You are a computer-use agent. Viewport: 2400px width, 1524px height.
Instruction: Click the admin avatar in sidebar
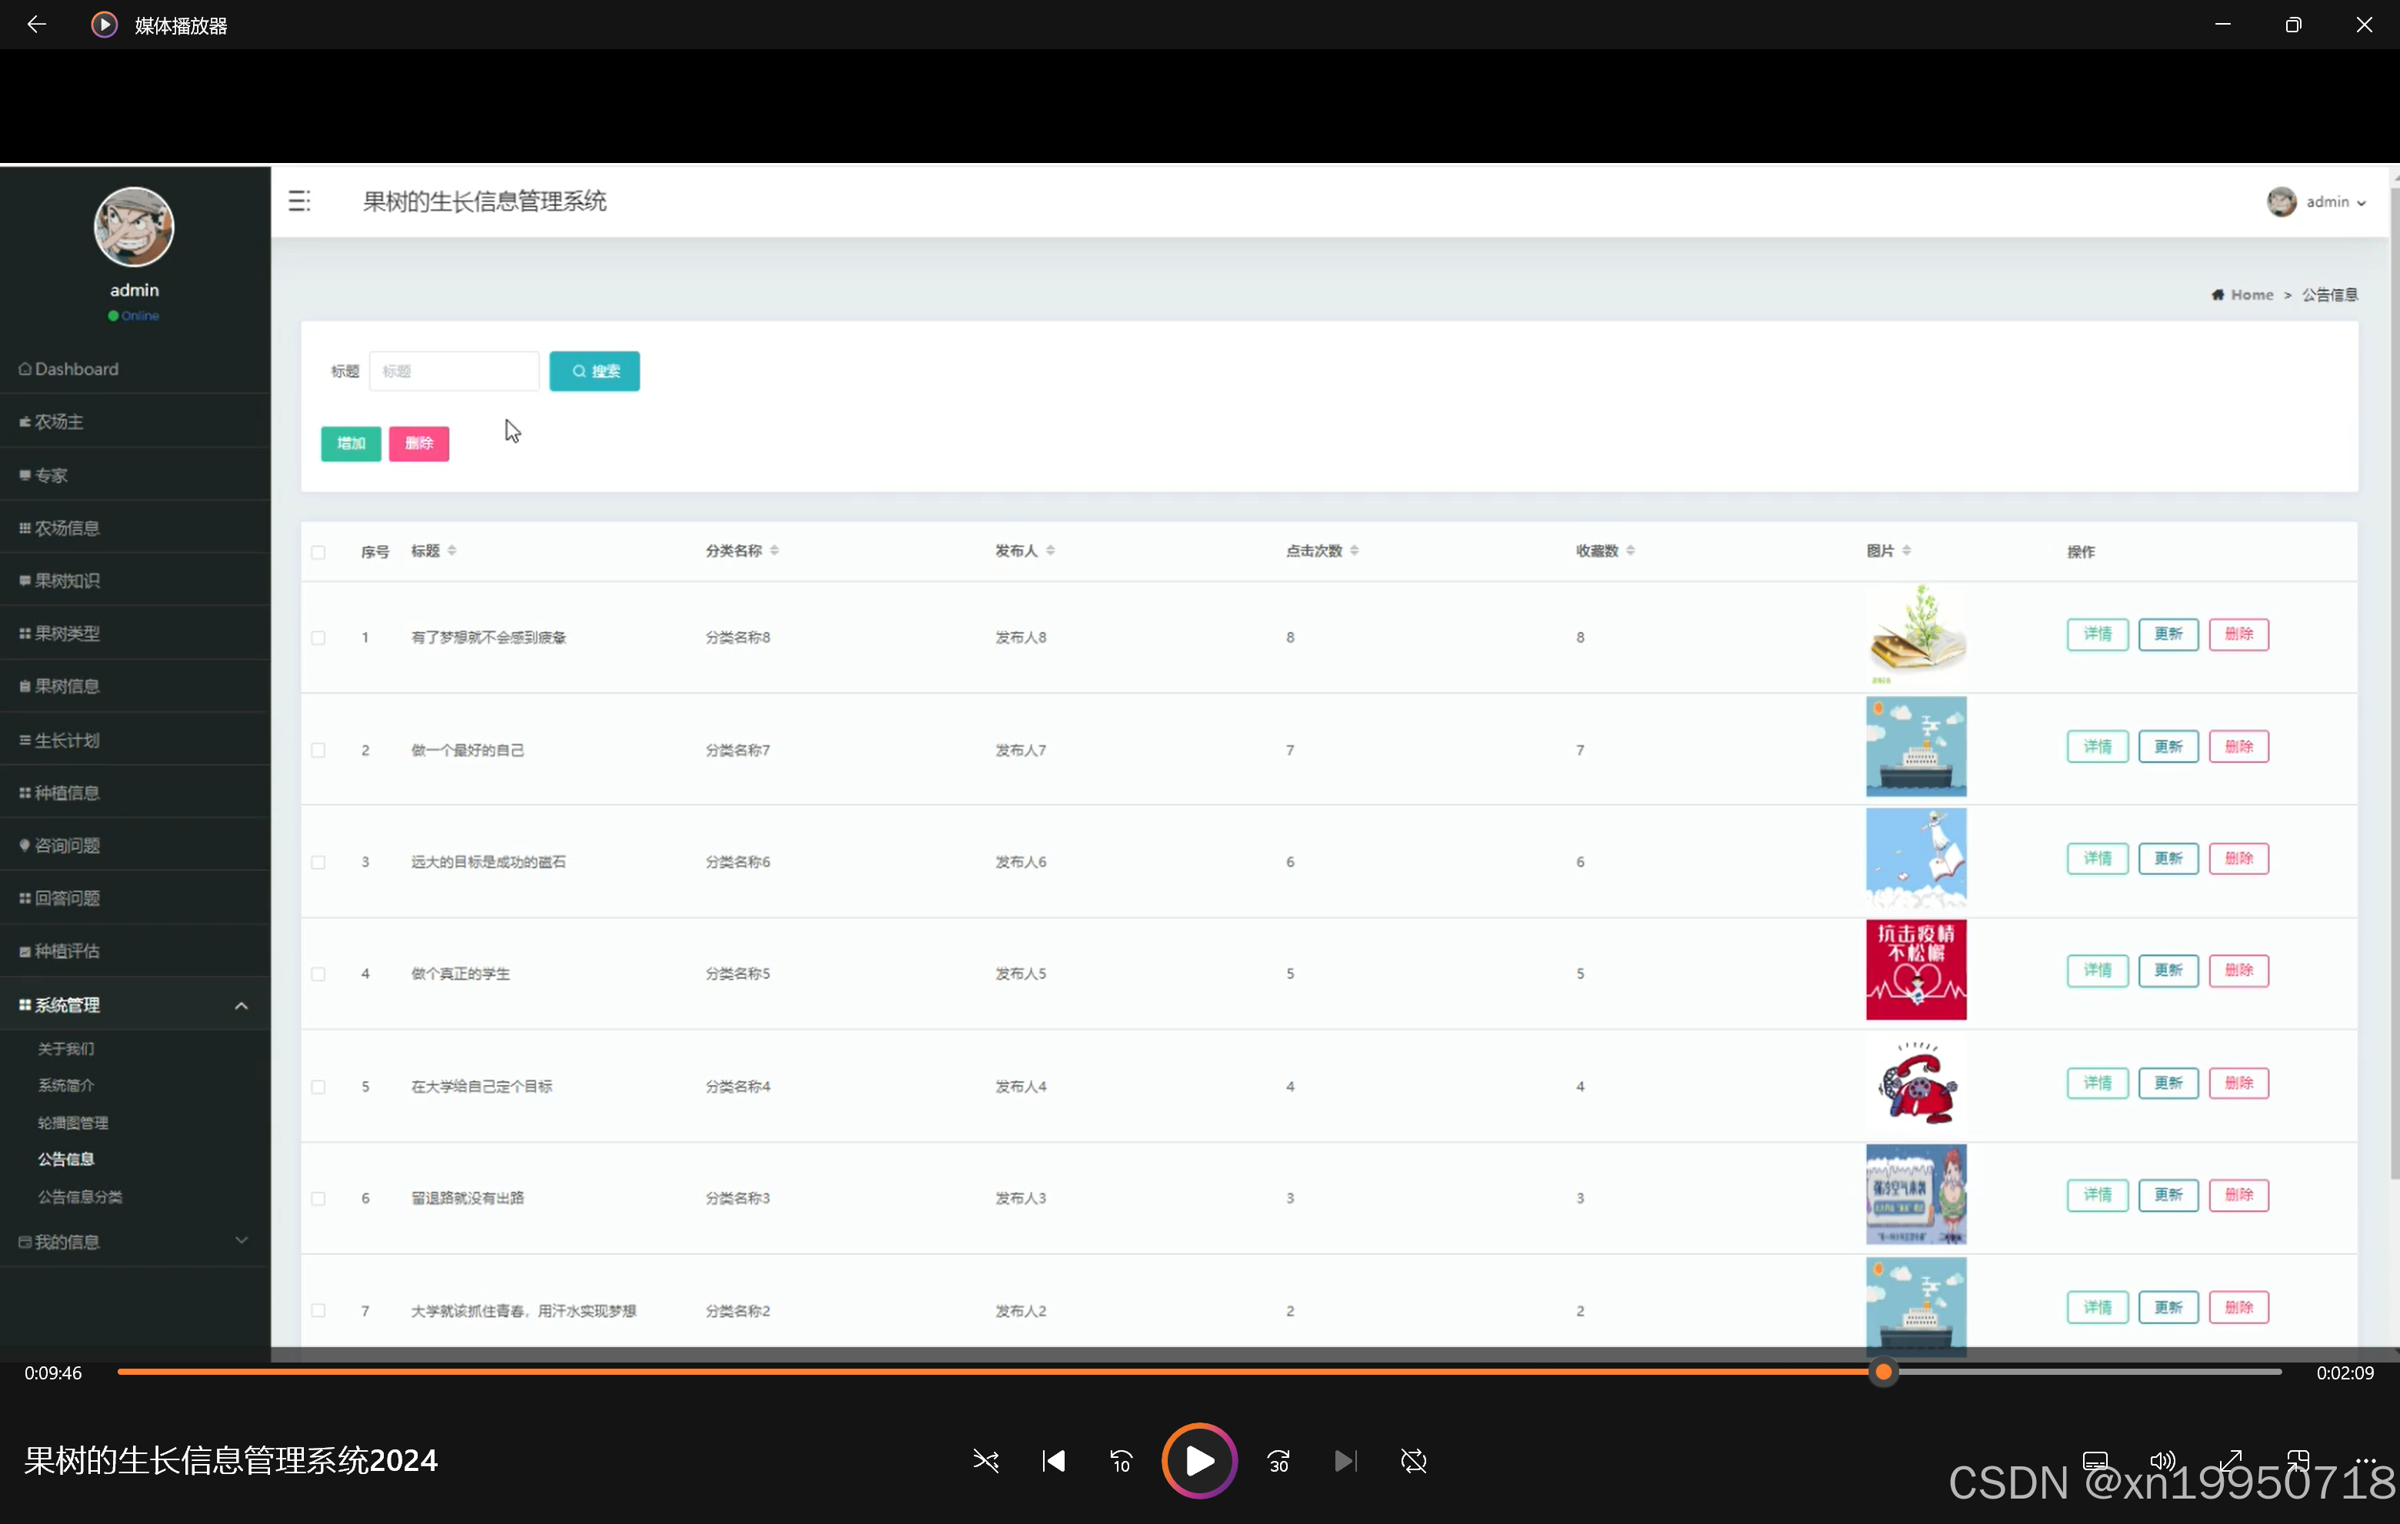135,227
